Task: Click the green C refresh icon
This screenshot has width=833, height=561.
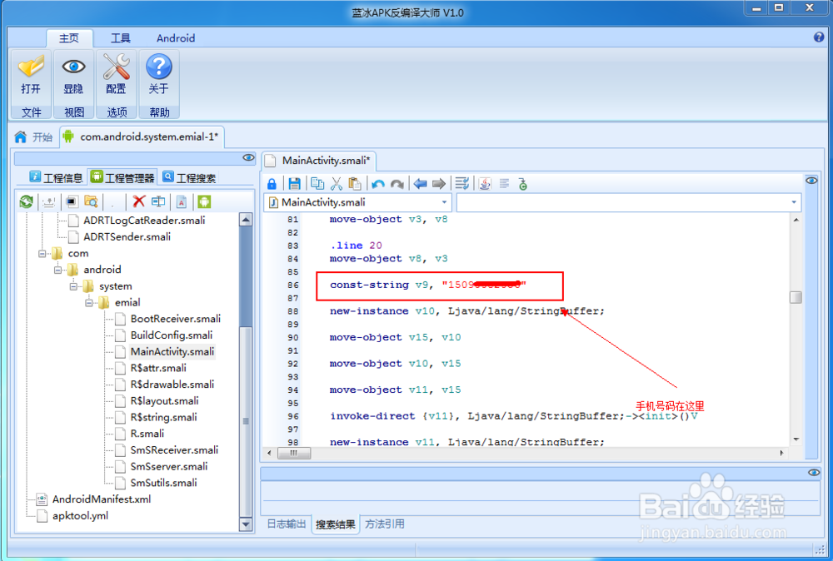Action: (x=523, y=184)
